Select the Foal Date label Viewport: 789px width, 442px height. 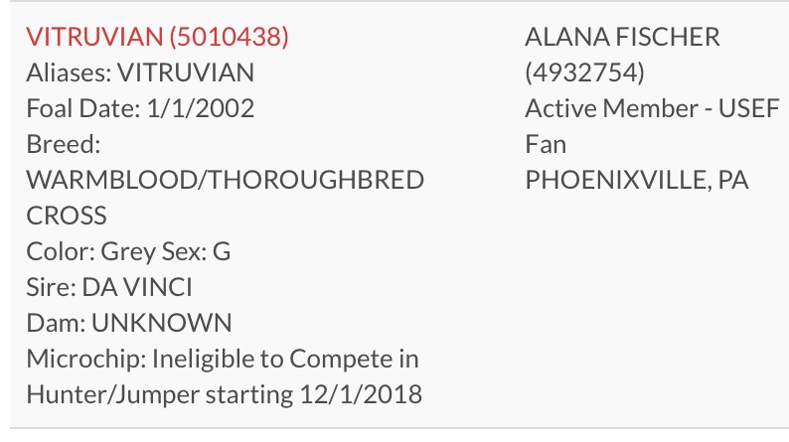tap(83, 108)
